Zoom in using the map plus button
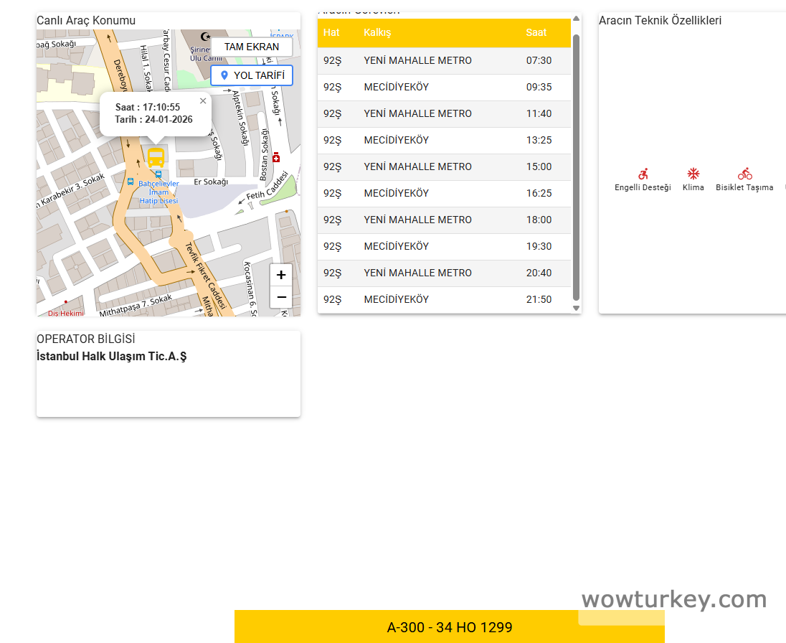 280,274
